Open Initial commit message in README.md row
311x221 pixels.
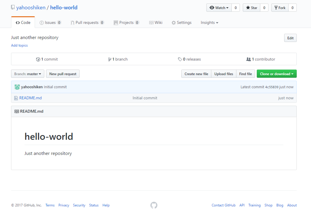(x=145, y=98)
